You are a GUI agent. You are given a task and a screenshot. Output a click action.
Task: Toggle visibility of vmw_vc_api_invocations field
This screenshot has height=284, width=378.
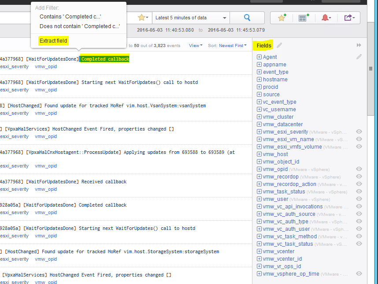359,206
